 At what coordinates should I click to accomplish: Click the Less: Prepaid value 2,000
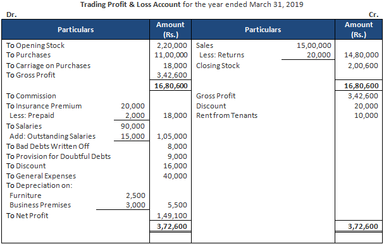pyautogui.click(x=135, y=115)
